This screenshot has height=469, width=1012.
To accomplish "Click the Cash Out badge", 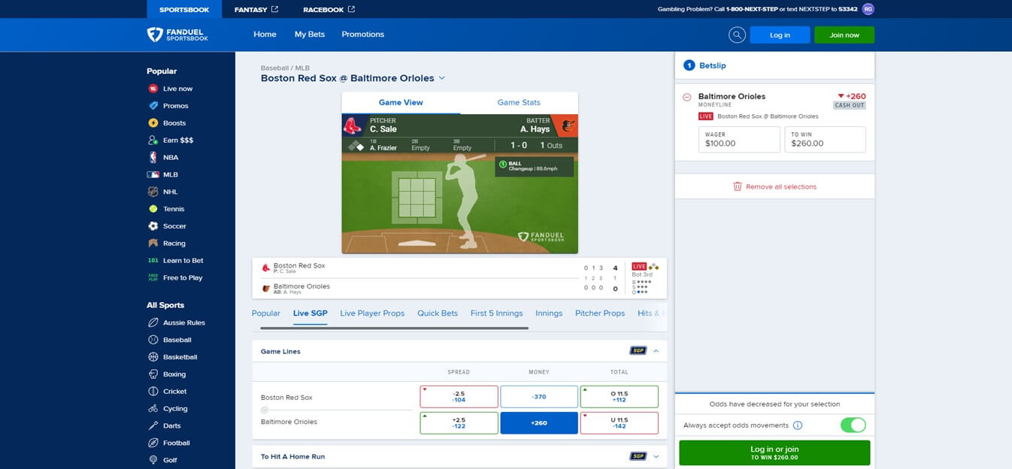I will coord(850,105).
